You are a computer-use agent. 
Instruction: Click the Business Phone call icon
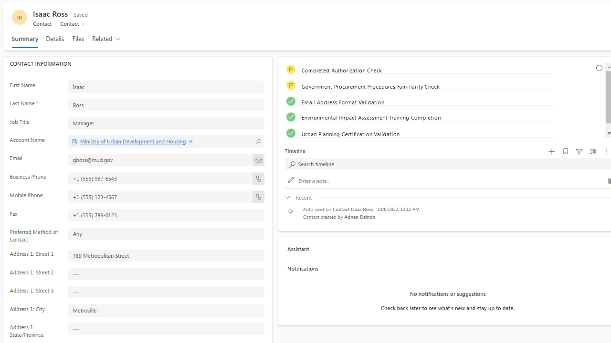click(x=258, y=179)
